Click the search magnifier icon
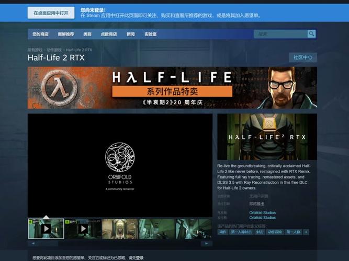The image size is (349, 261). (x=311, y=34)
